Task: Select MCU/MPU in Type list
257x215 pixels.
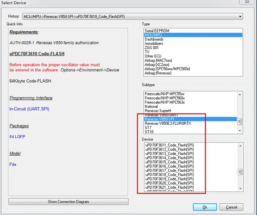Action: [x=193, y=35]
